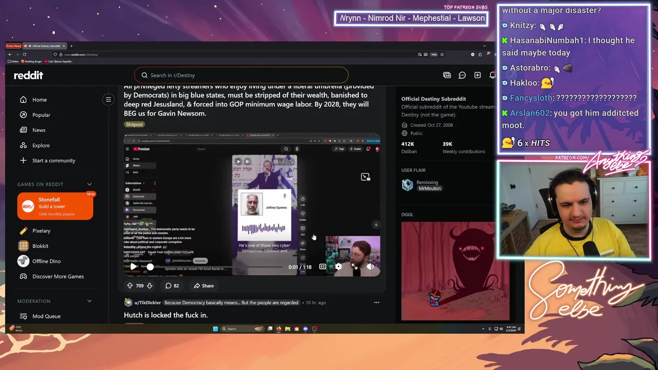The width and height of the screenshot is (658, 370).
Task: Switch to the Kalisto News browser tab
Action: (14, 46)
